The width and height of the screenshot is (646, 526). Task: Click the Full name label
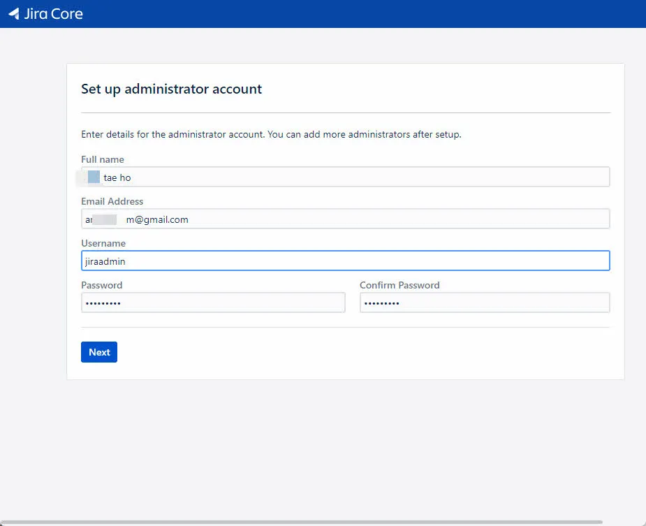coord(103,159)
